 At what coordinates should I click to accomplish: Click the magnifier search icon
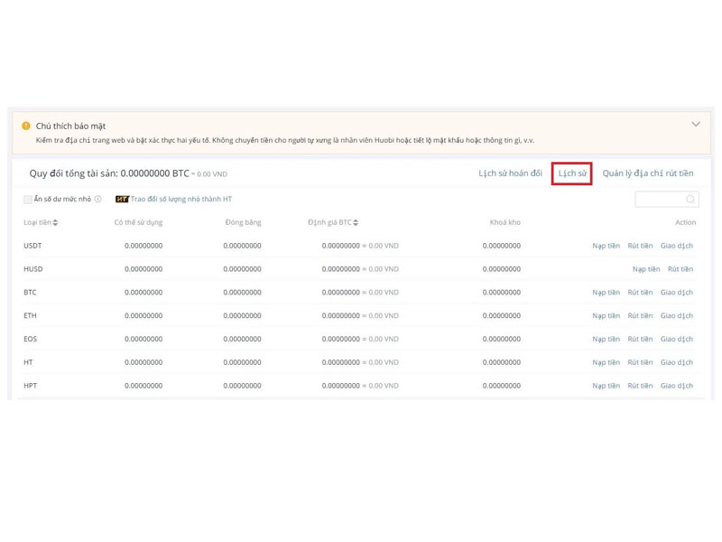[x=690, y=199]
